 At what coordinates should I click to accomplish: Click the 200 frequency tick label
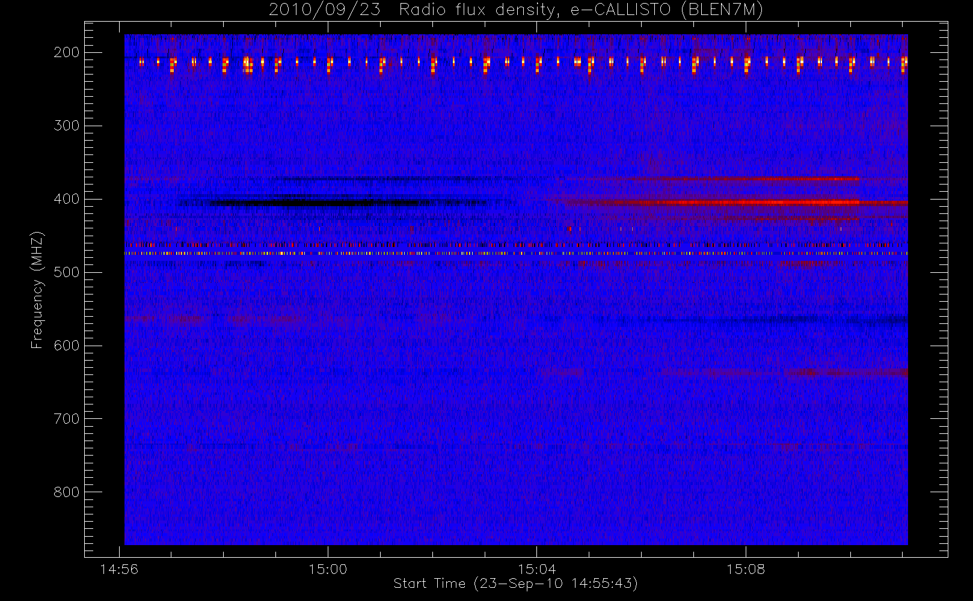[x=67, y=52]
